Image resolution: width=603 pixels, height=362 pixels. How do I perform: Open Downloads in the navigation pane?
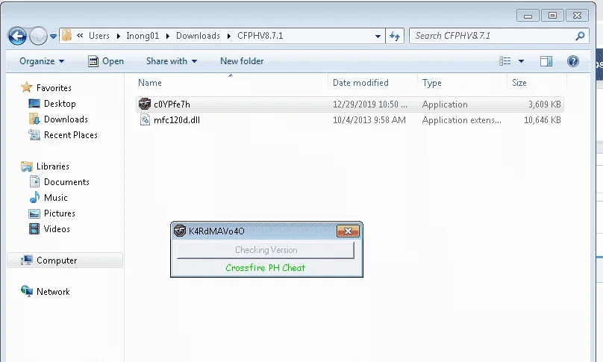click(x=66, y=119)
